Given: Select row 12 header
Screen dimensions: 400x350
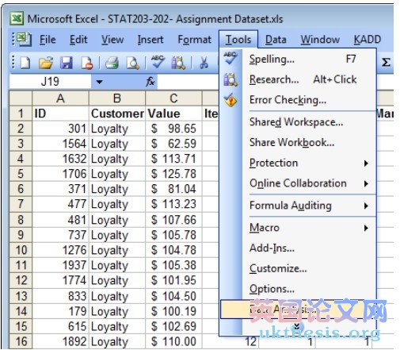Looking at the screenshot, I should 21,280.
